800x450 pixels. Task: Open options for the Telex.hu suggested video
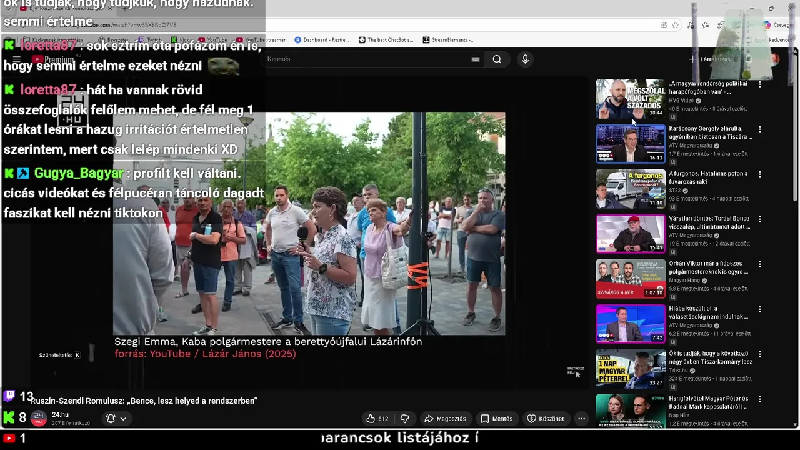(760, 354)
